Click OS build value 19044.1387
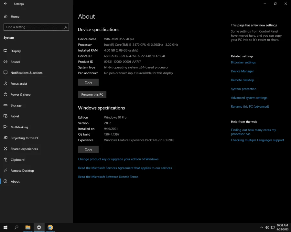The image size is (291, 232). (112, 134)
